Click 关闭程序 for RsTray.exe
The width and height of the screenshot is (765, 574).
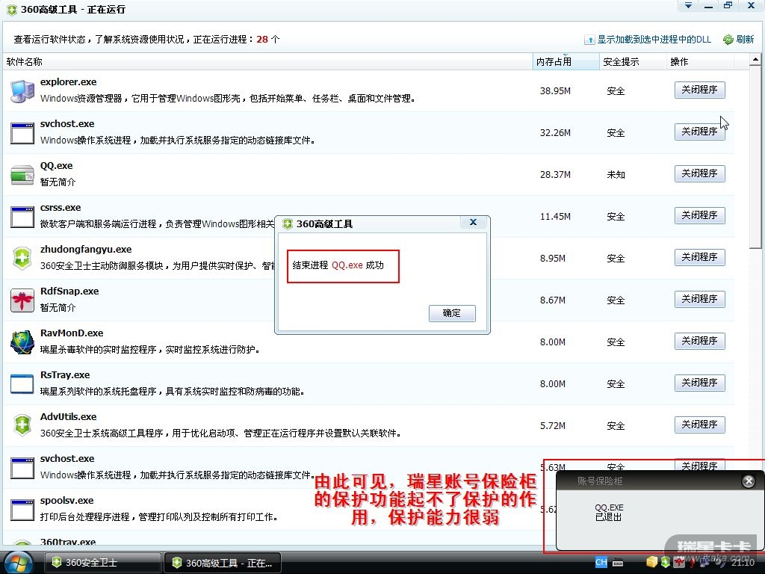coord(699,383)
